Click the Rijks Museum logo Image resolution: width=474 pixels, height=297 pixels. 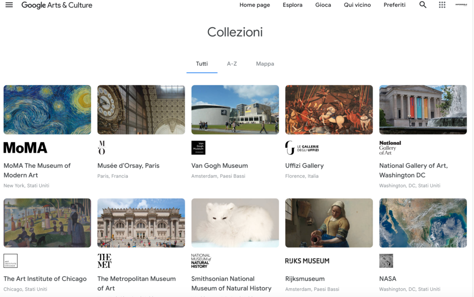coord(307,261)
